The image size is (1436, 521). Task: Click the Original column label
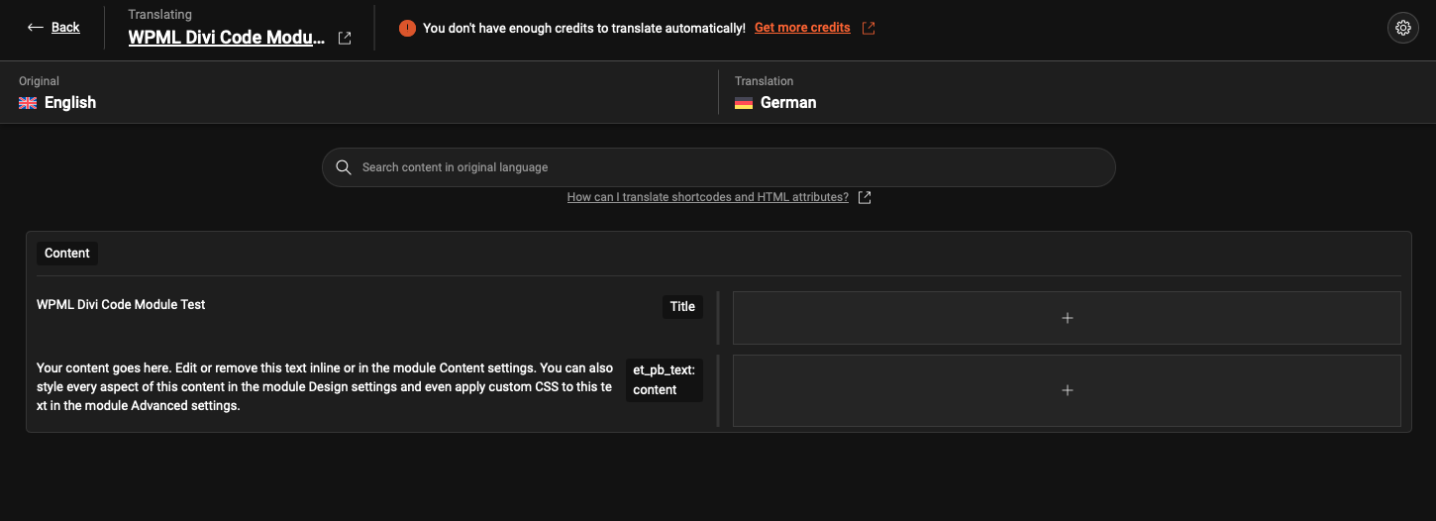(x=40, y=81)
